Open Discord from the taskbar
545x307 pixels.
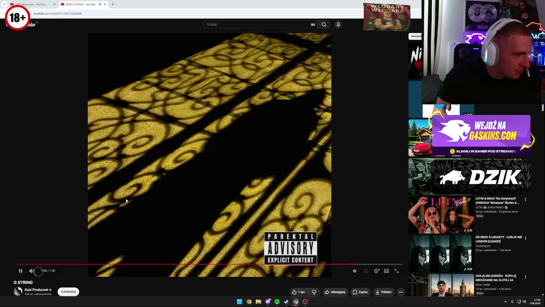(268, 302)
